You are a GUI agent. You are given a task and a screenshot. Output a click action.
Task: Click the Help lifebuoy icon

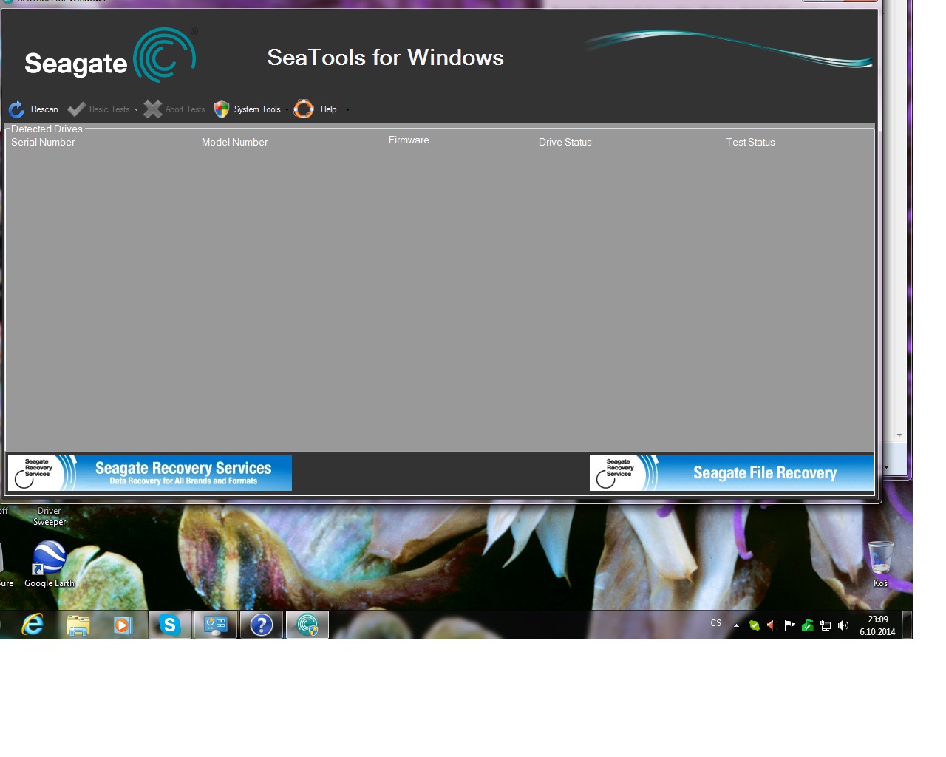pyautogui.click(x=304, y=109)
